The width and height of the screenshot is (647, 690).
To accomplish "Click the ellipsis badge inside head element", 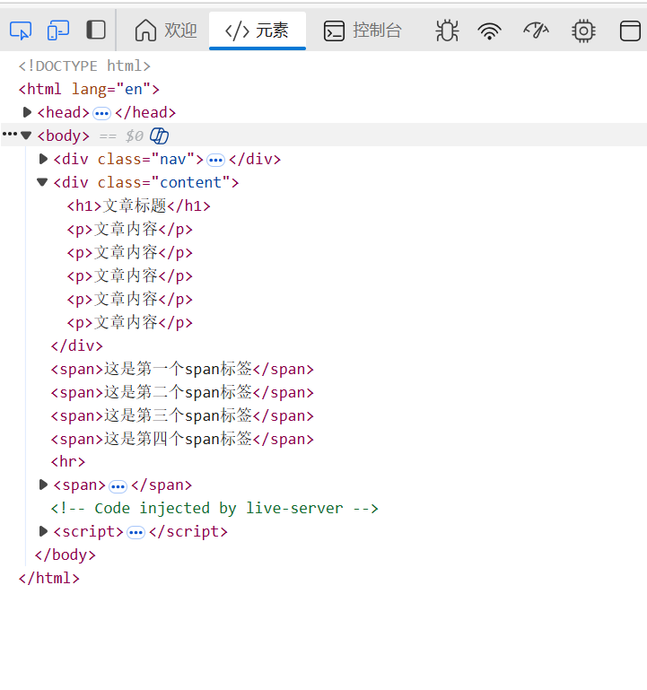I will 101,114.
